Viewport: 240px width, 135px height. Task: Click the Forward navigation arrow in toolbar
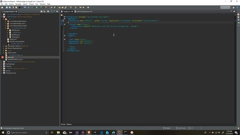pyautogui.click(x=88, y=7)
